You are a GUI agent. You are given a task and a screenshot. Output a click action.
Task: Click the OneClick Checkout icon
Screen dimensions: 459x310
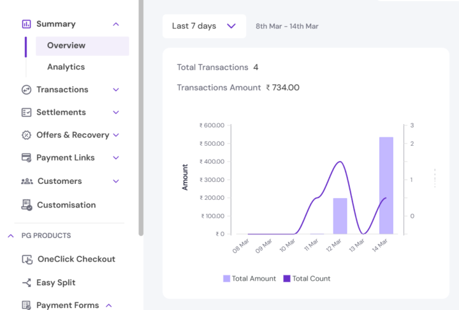[27, 259]
